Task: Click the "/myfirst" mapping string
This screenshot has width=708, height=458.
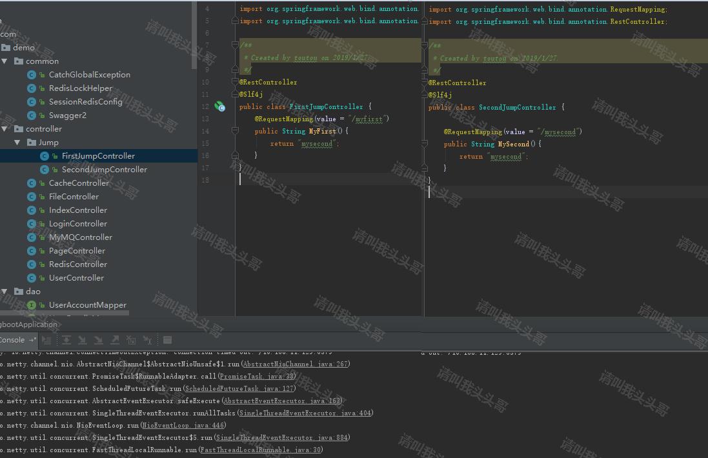Action: click(369, 119)
